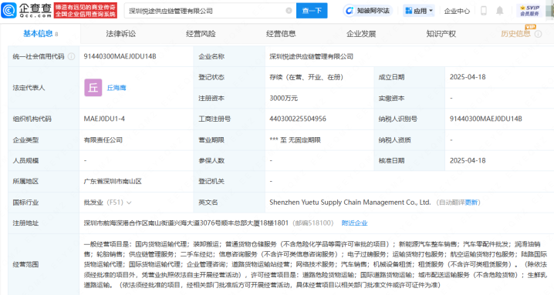554x295 pixels.
Task: Select organization code MAEJ0DU1-4
Action: 104,119
